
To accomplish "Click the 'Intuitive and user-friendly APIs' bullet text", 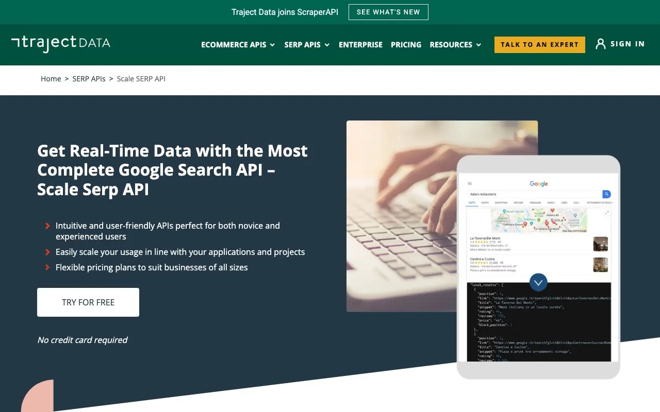I will pyautogui.click(x=168, y=231).
